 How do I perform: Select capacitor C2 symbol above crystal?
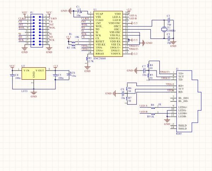(169, 20)
